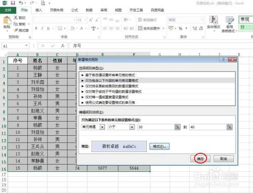The image size is (253, 193).
Task: Click the Center horizontally icon
Action: pyautogui.click(x=111, y=28)
